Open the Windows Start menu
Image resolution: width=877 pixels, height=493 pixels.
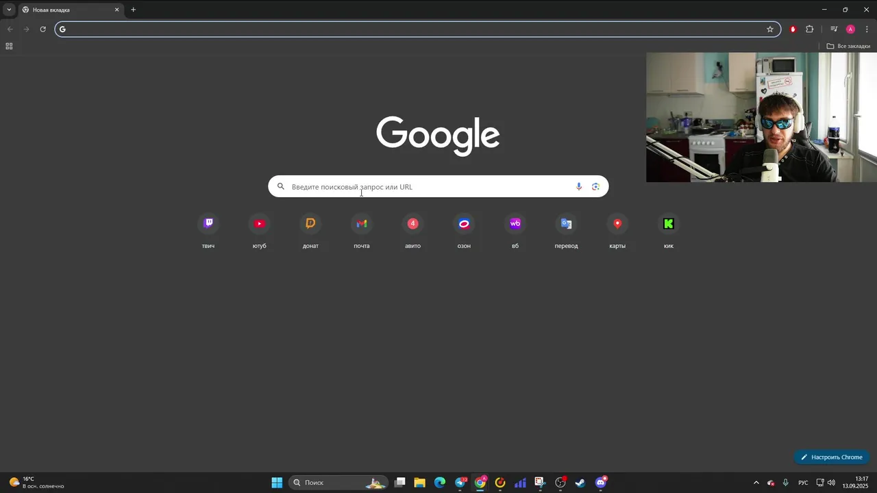pyautogui.click(x=277, y=483)
